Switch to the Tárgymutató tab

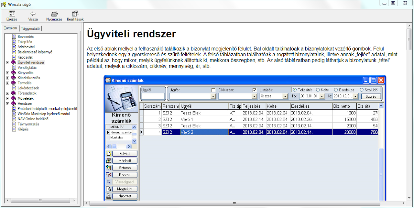(x=30, y=28)
